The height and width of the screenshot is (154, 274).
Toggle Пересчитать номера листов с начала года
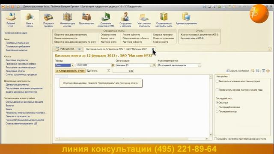pos(217,90)
